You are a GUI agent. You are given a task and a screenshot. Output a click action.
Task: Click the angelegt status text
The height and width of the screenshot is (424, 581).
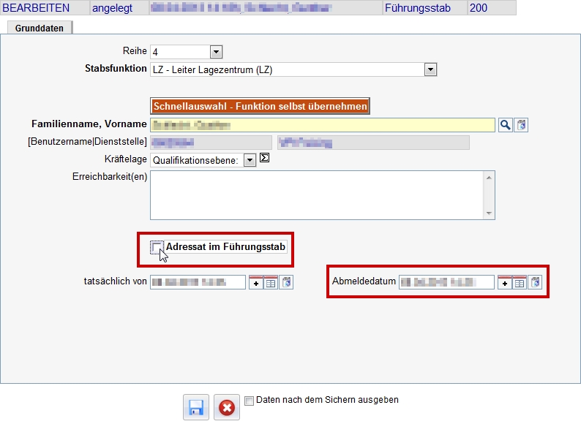coord(112,8)
